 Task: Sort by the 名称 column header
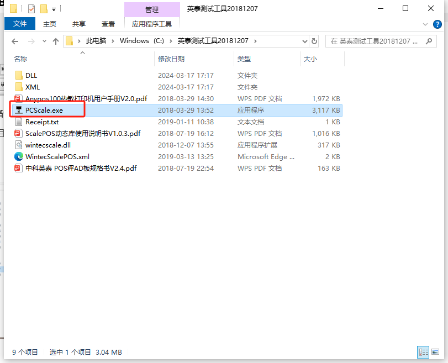click(x=20, y=59)
